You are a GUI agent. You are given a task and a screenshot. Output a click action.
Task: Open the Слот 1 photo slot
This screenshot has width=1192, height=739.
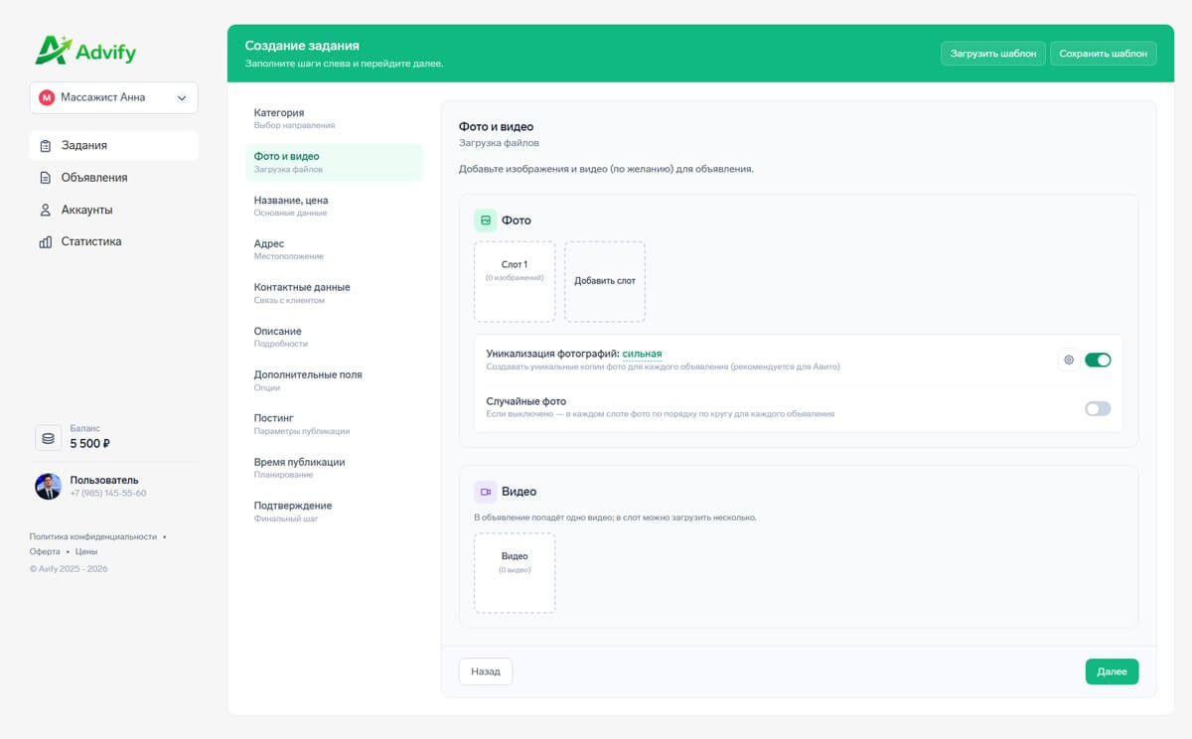[515, 281]
